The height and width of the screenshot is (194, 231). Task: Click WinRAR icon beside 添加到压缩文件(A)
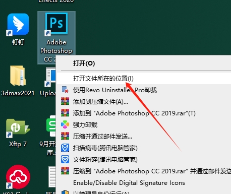(65, 101)
